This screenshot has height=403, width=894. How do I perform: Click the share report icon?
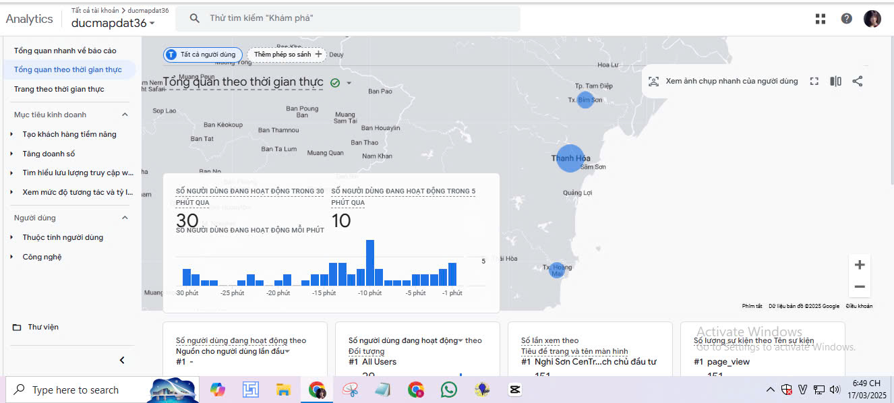point(857,81)
